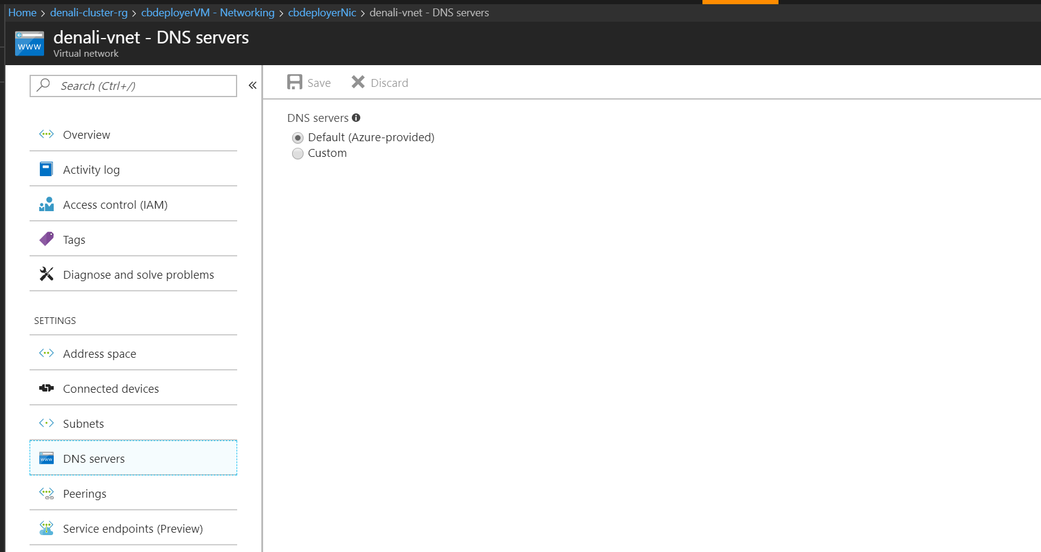Viewport: 1041px width, 552px height.
Task: Click the Diagnose and solve problems wrench icon
Action: [x=46, y=274]
